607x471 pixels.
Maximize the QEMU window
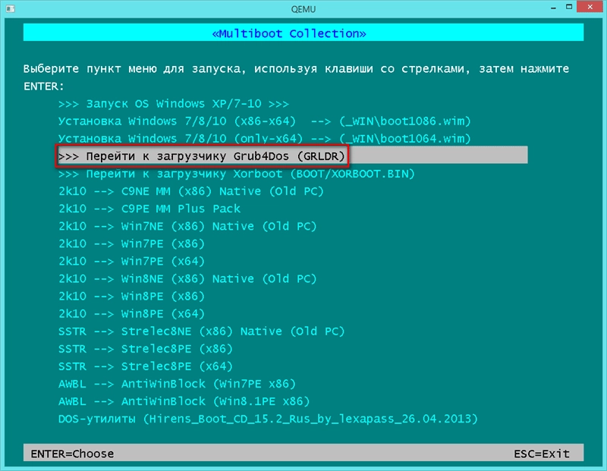click(x=568, y=7)
